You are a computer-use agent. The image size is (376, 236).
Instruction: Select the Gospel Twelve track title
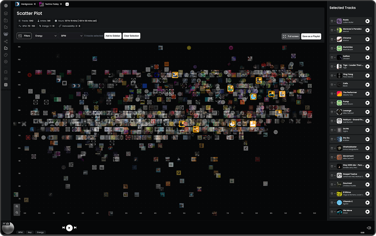point(350,174)
